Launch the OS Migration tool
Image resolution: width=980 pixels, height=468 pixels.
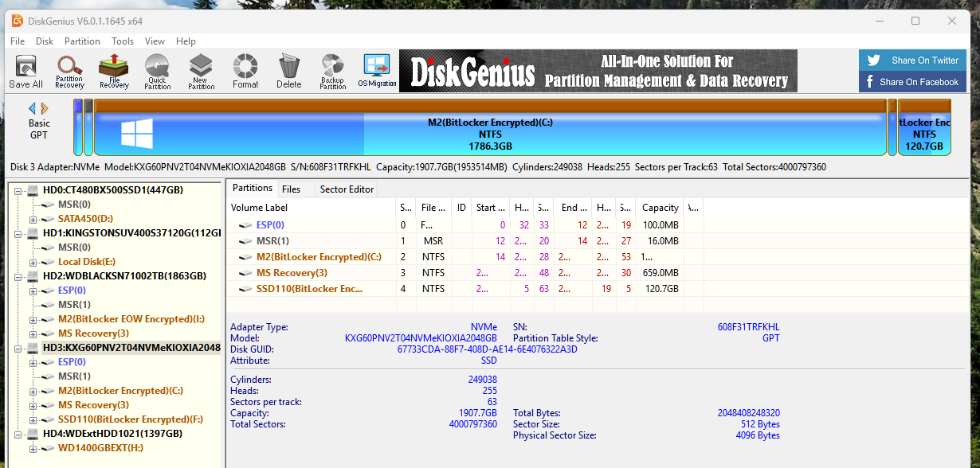(x=376, y=72)
